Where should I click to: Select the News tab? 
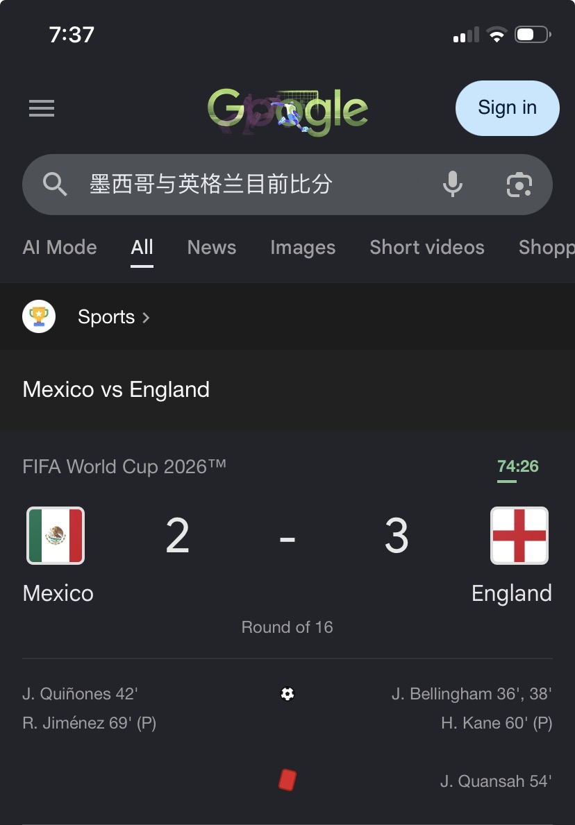(x=212, y=247)
